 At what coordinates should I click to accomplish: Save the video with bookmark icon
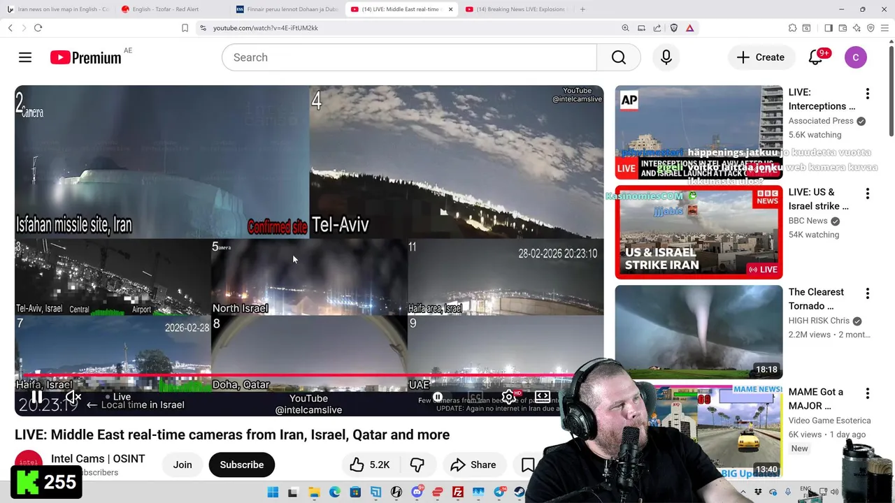point(527,465)
